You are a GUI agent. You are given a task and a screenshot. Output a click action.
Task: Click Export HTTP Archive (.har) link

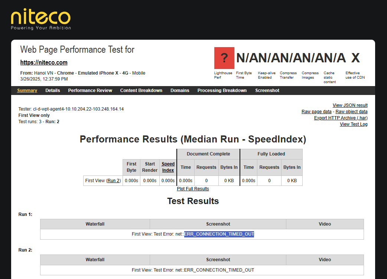(x=341, y=118)
